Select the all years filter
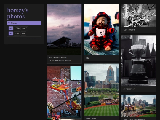 click(11, 28)
